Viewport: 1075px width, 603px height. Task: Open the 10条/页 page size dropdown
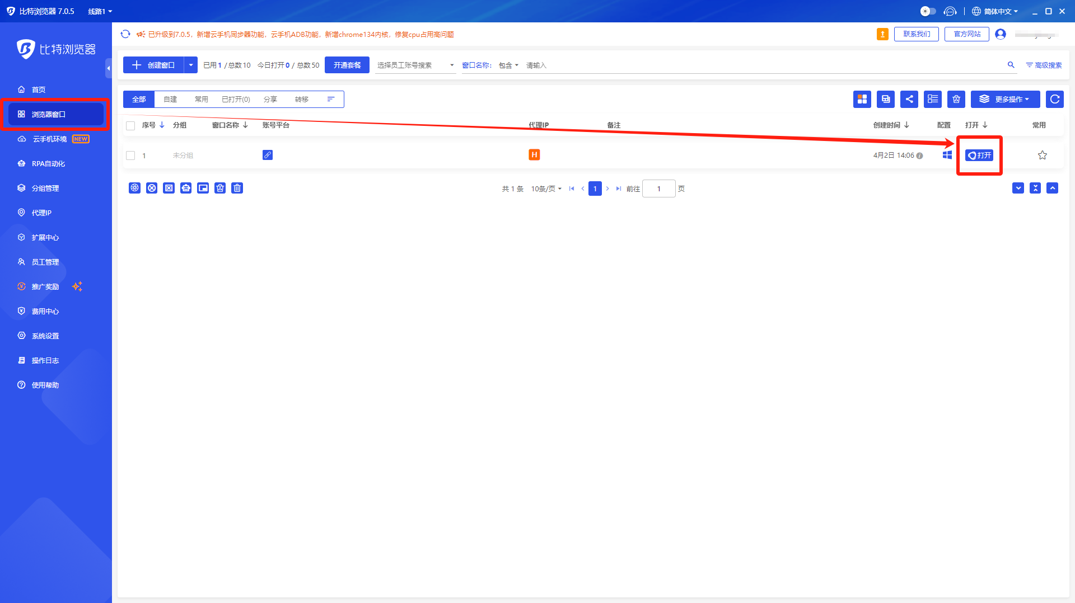click(x=546, y=189)
